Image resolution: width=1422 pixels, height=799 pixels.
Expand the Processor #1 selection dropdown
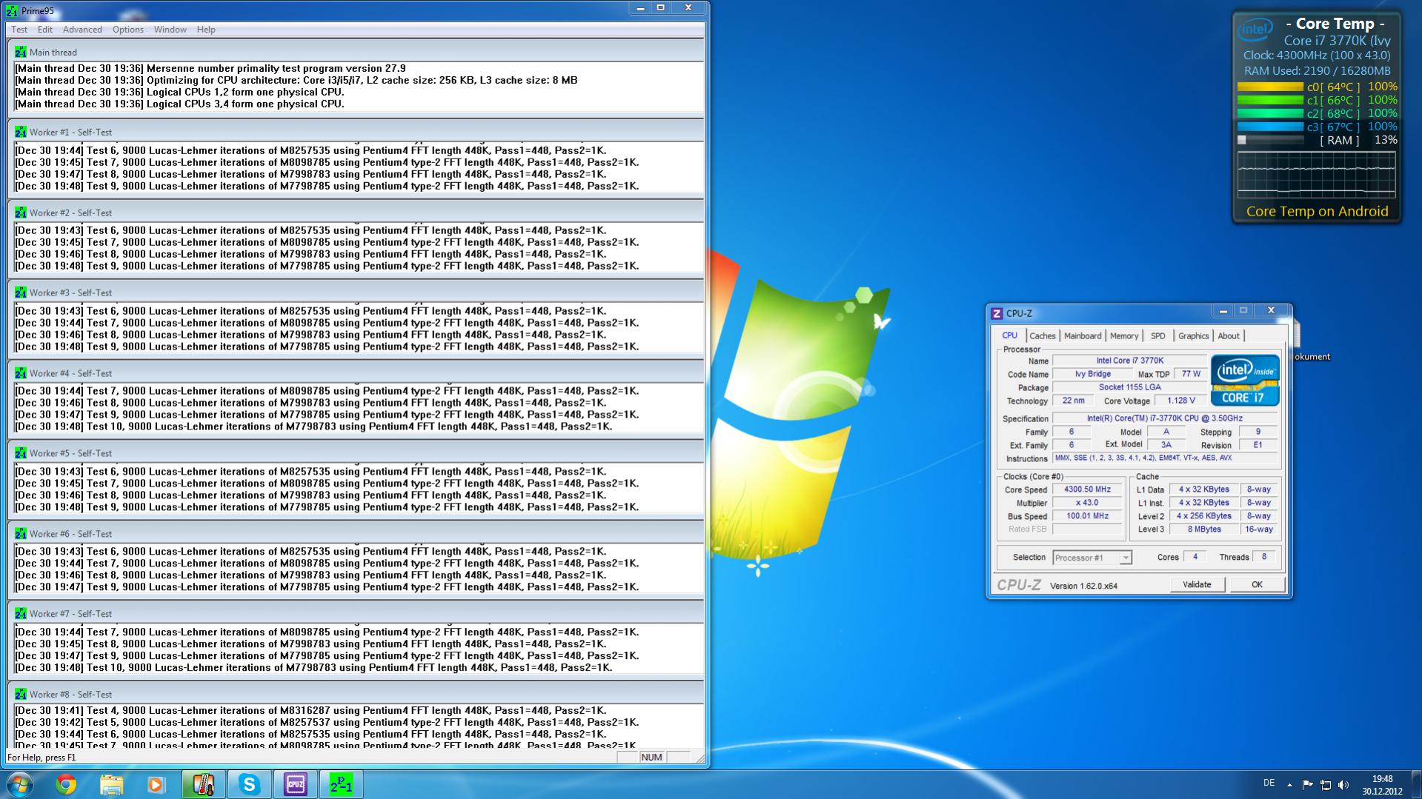[1125, 558]
